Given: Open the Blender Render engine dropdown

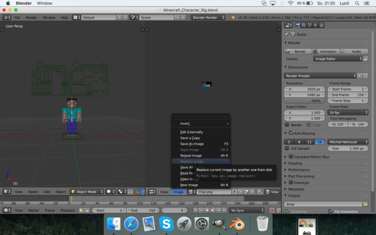Looking at the screenshot, I should 208,17.
